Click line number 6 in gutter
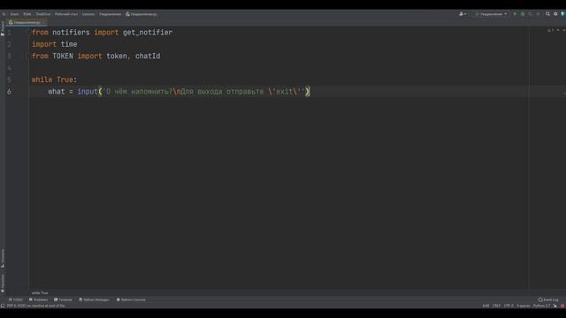The image size is (566, 318). pos(9,92)
